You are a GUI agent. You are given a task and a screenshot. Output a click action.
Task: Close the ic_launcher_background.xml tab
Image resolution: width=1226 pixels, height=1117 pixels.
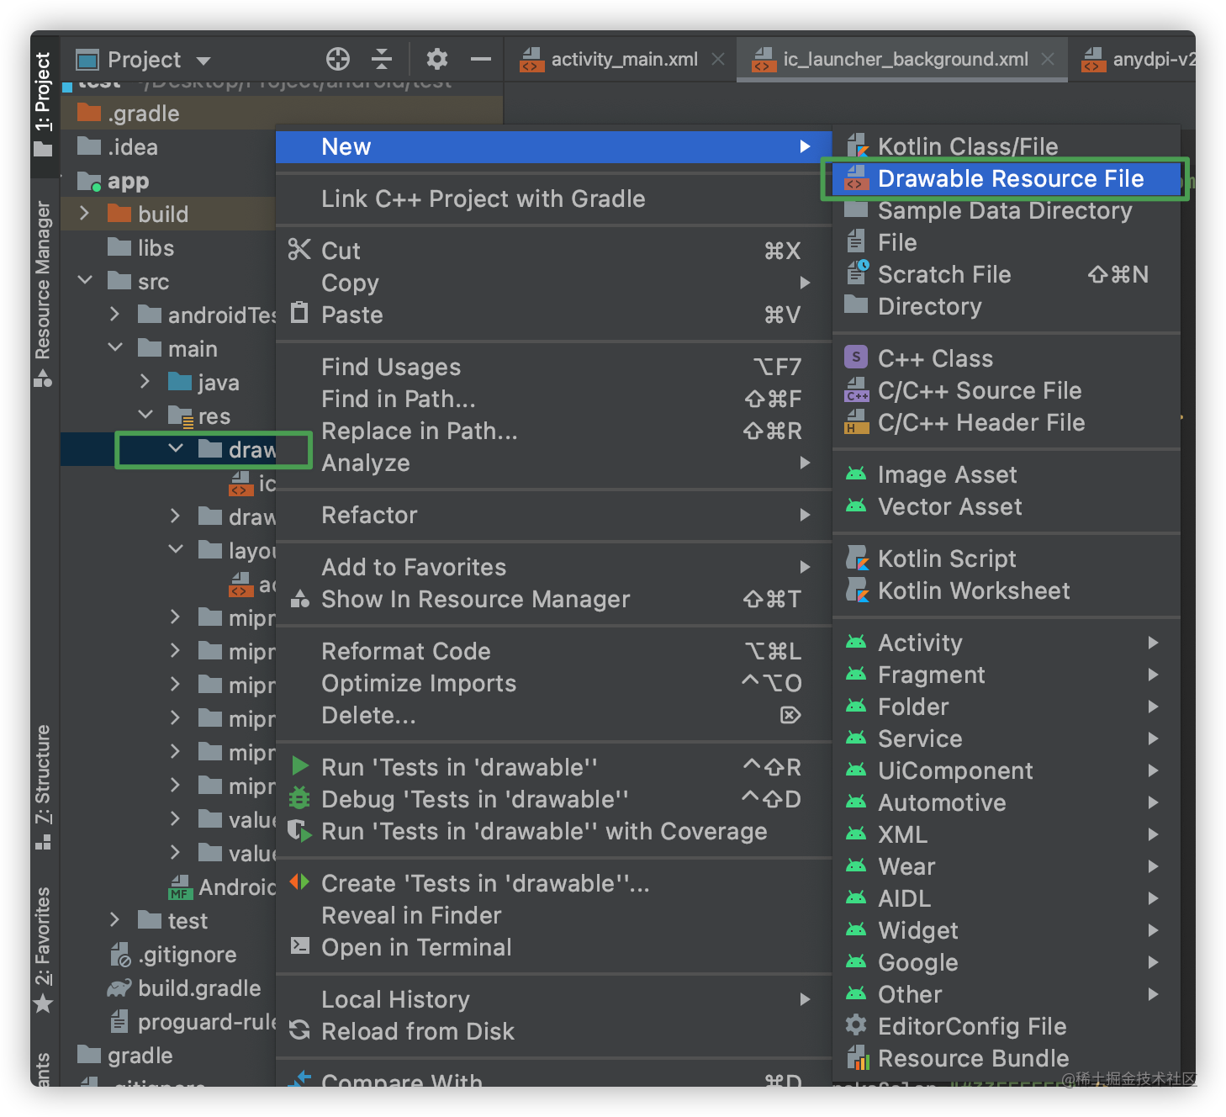tap(1048, 59)
